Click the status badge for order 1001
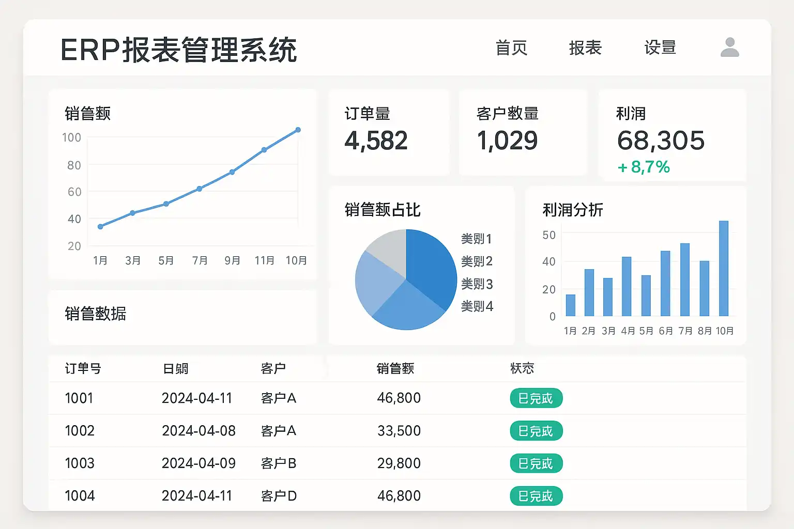 536,398
